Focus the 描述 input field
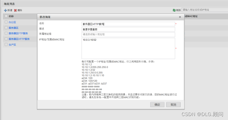 click(x=128, y=29)
